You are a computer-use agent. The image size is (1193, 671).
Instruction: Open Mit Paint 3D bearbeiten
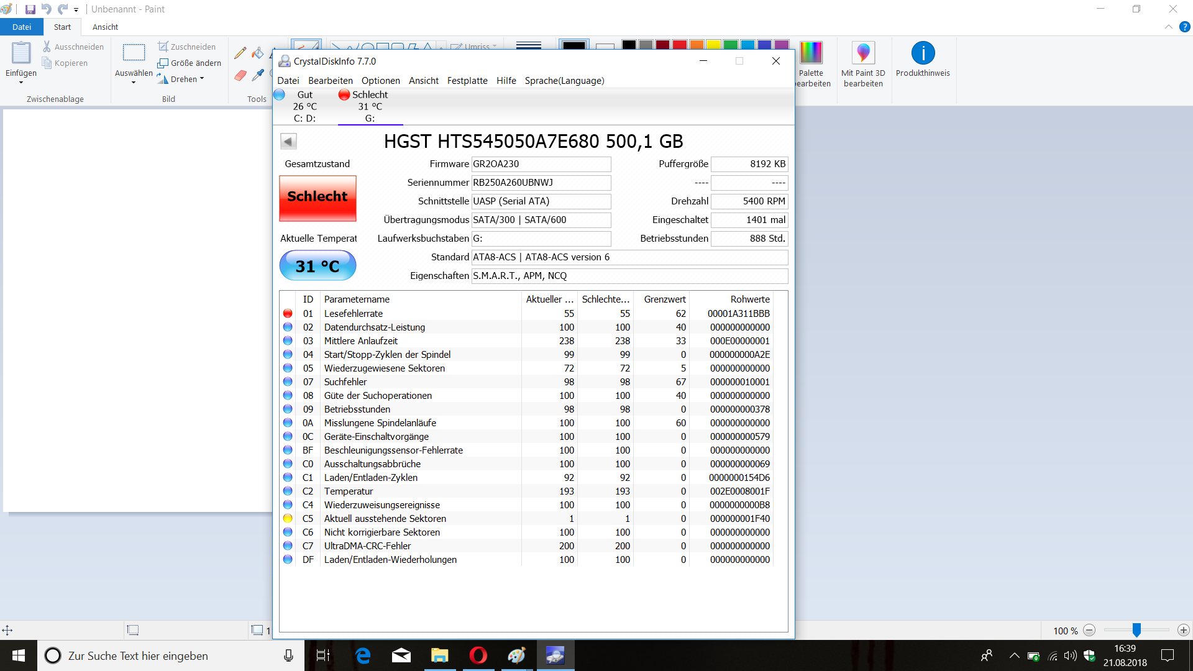862,54
